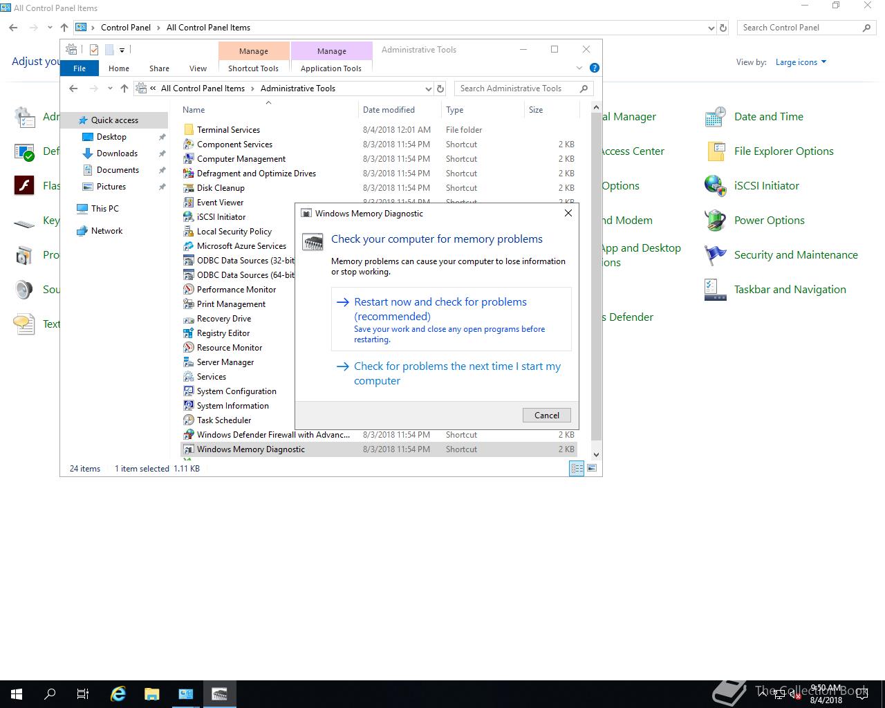Click the taskbar clock showing 8/4/2018

tap(826, 694)
